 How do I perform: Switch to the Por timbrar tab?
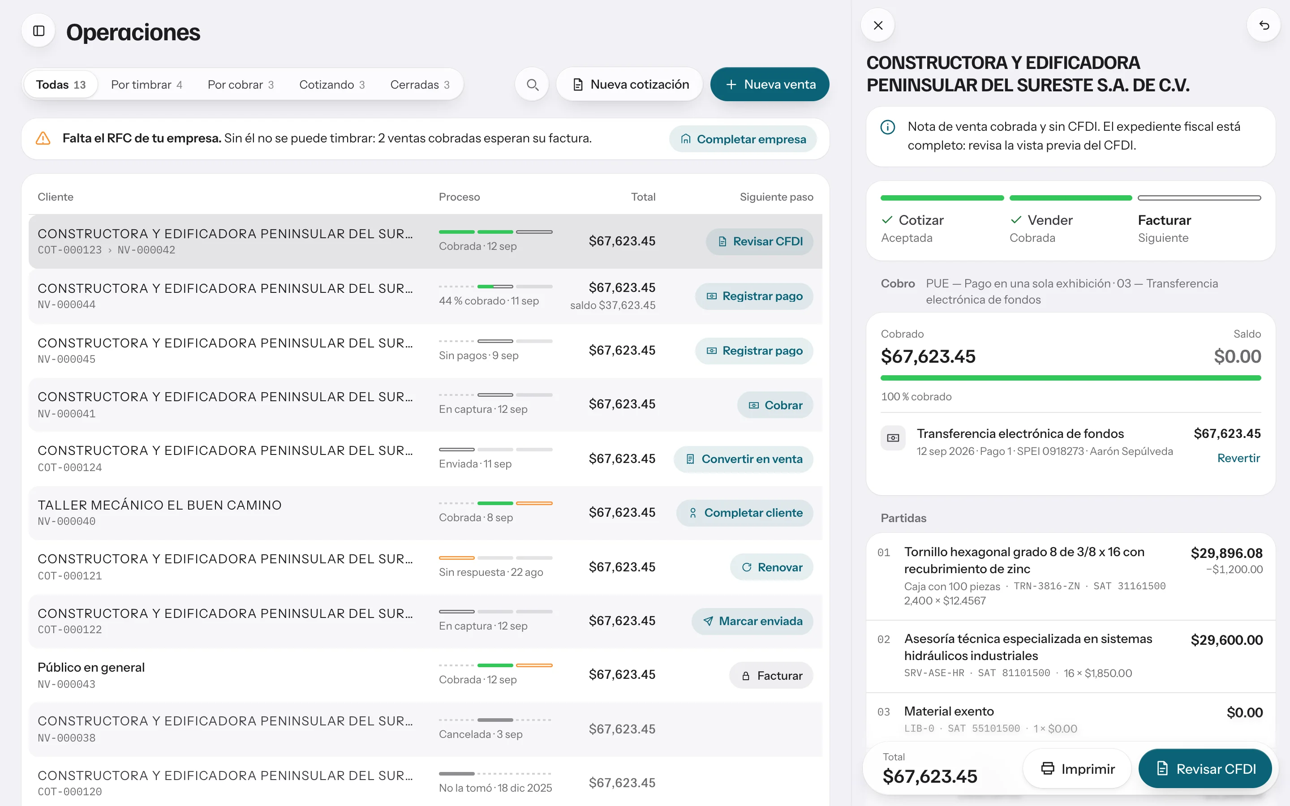point(146,85)
